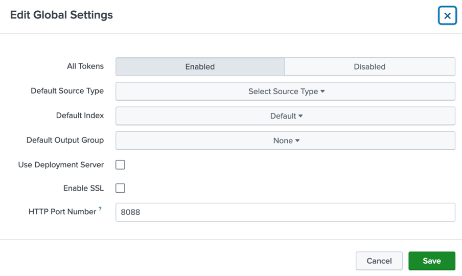Image resolution: width=462 pixels, height=276 pixels.
Task: Click the Use Deployment Server label text
Action: pos(61,165)
